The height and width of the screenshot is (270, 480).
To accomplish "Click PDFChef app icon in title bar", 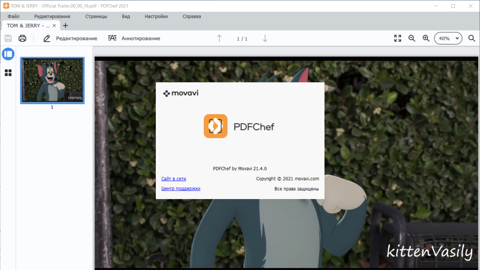I will pyautogui.click(x=6, y=6).
